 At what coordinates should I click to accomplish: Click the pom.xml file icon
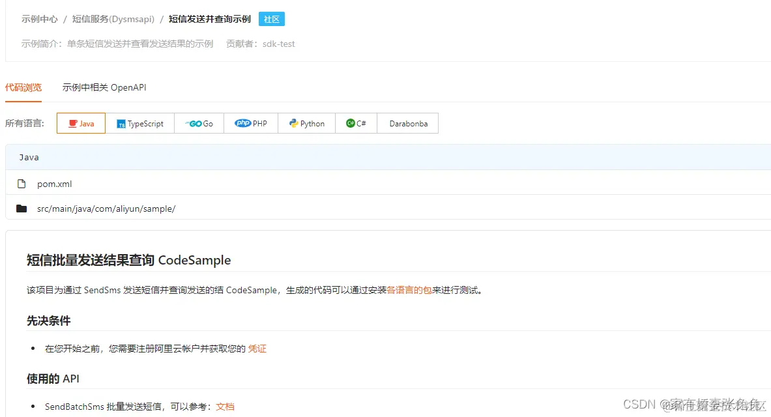tap(21, 184)
